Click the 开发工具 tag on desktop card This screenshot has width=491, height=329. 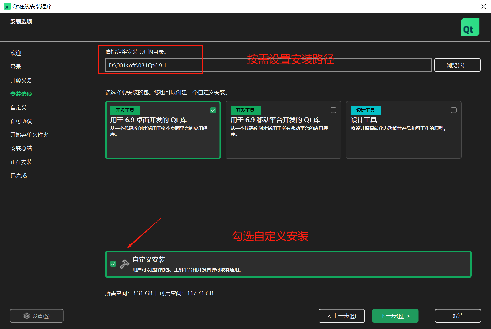tap(125, 110)
